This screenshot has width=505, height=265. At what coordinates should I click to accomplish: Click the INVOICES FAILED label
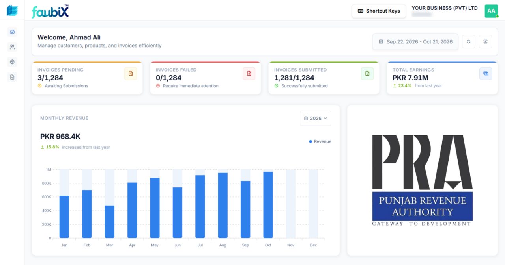(x=176, y=70)
